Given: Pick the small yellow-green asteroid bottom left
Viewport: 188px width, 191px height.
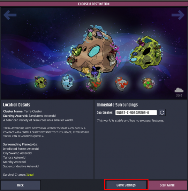Looking at the screenshot, I should point(40,82).
